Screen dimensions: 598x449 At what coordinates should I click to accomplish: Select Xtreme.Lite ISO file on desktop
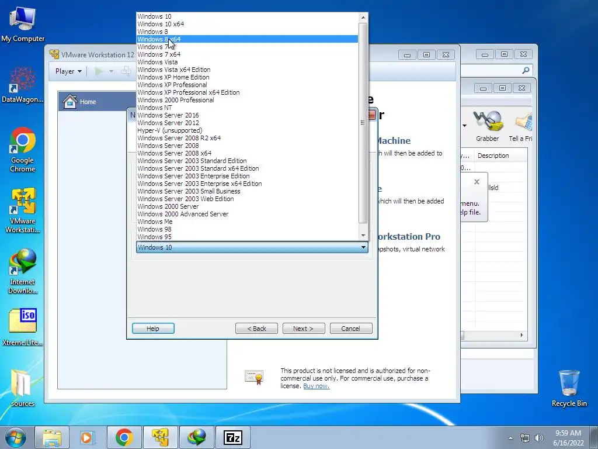23,327
